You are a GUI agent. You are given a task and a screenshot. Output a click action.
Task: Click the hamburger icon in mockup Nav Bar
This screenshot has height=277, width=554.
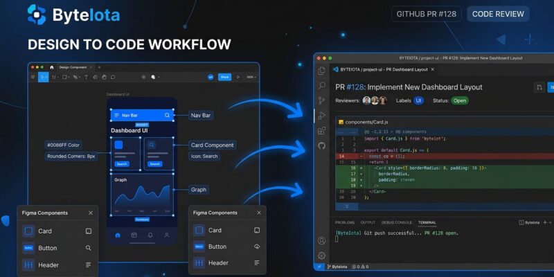pos(116,115)
